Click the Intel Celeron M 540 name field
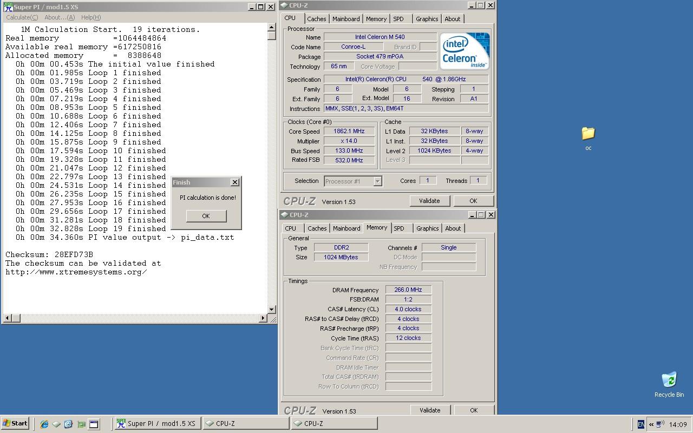The height and width of the screenshot is (433, 693). 380,37
